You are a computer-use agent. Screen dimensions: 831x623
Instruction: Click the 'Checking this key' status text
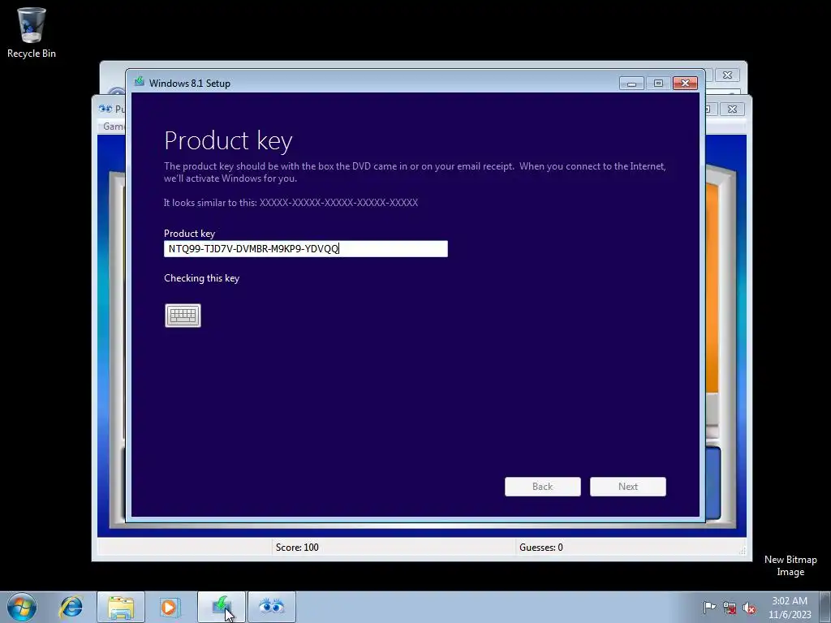coord(202,278)
